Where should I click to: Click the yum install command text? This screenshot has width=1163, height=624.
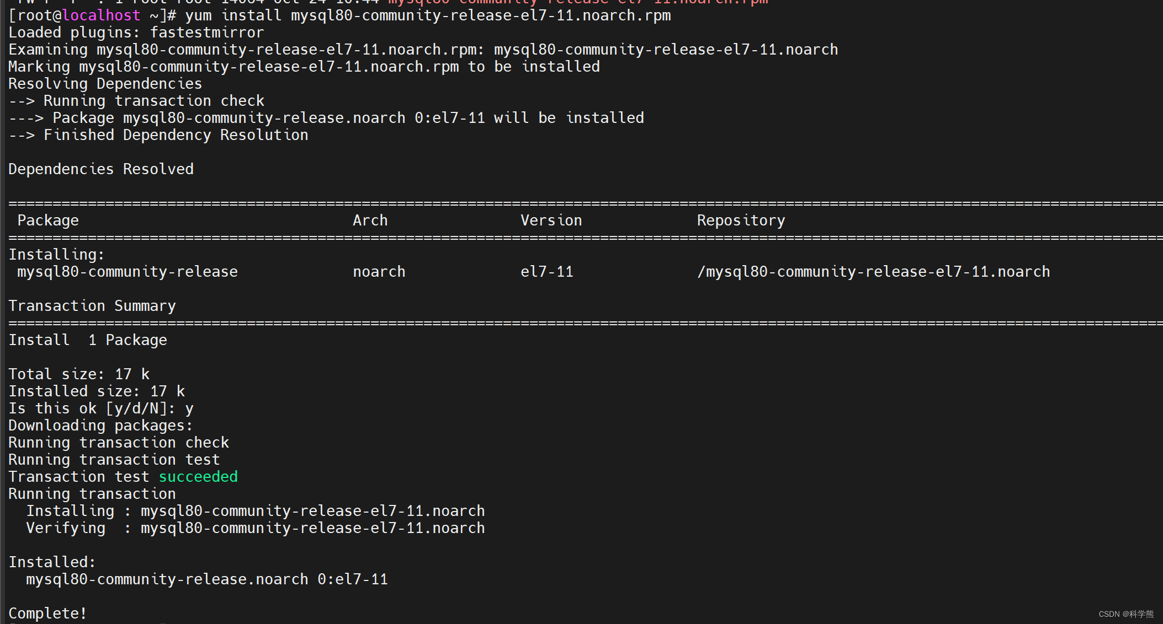[x=428, y=15]
